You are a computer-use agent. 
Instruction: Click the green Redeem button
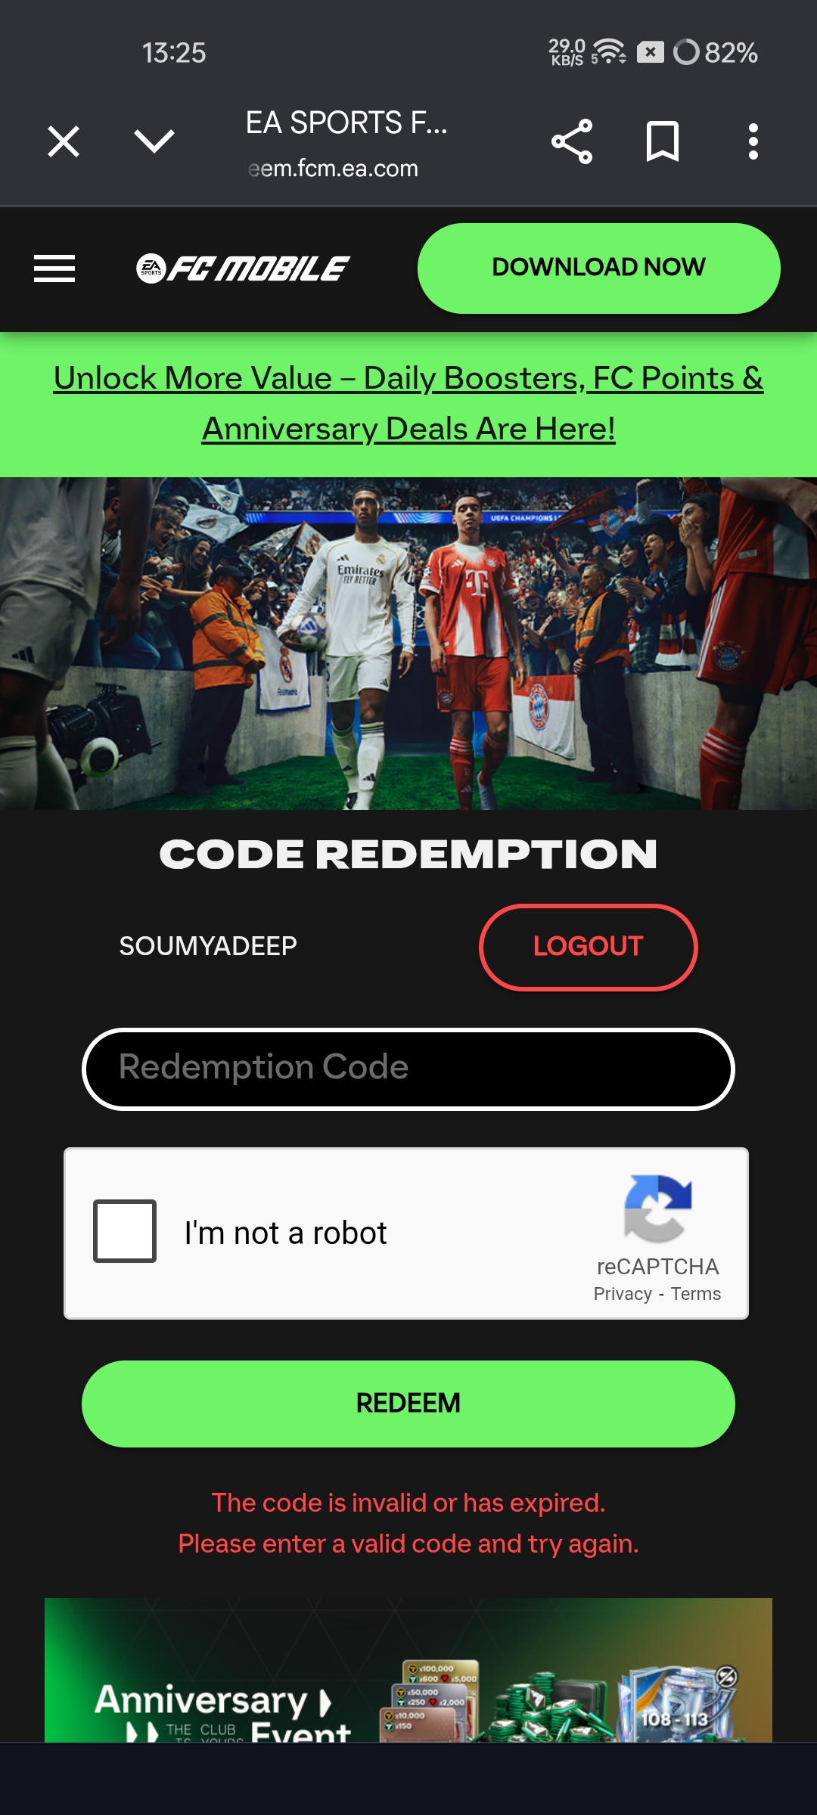[408, 1404]
